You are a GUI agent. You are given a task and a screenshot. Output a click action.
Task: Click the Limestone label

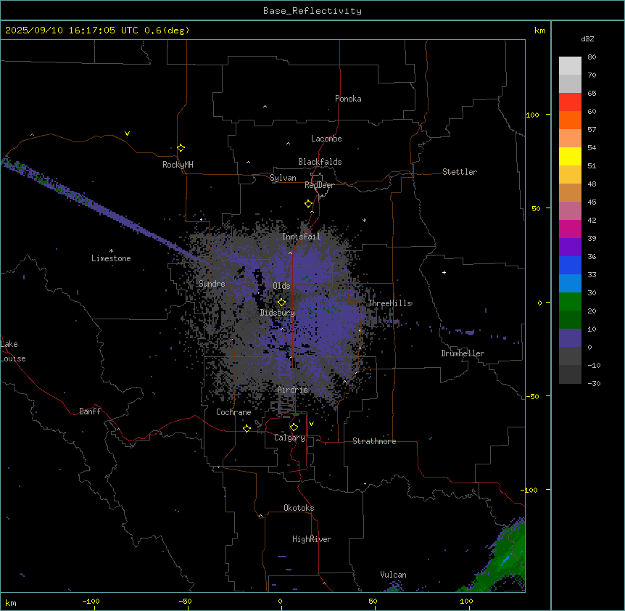111,258
